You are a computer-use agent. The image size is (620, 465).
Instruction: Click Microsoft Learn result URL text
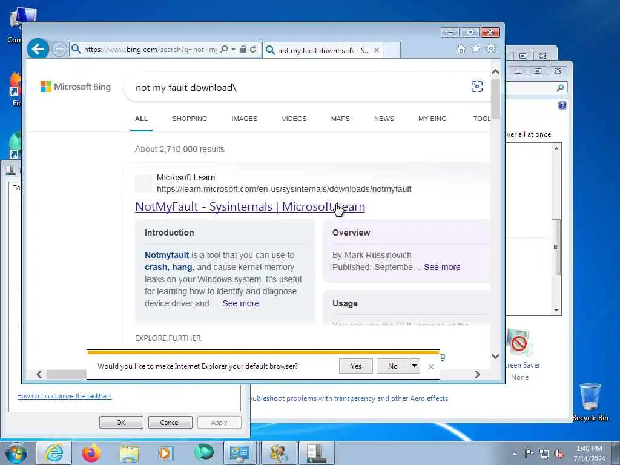[x=284, y=189]
